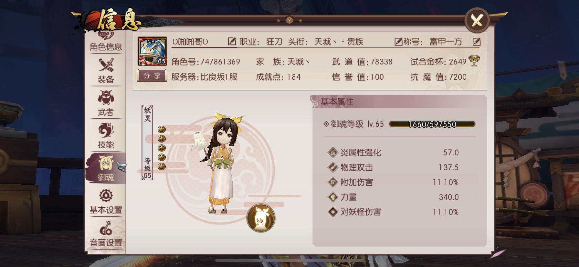Select the first gold star level badge
This screenshot has width=579, height=267.
tap(162, 129)
